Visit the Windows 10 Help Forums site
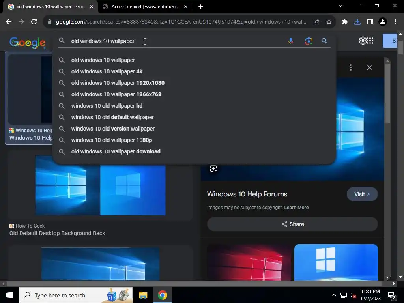Image resolution: width=404 pixels, height=303 pixels. [x=362, y=194]
